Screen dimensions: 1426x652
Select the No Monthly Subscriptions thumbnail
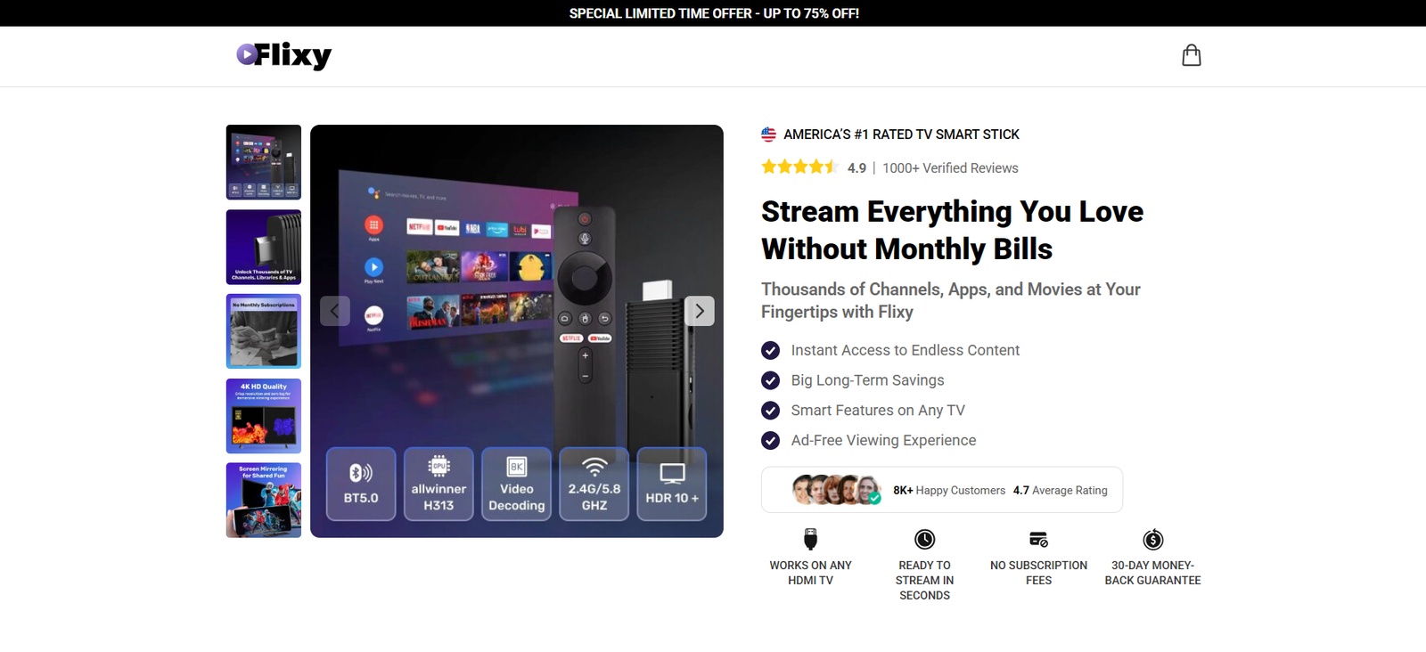point(264,331)
